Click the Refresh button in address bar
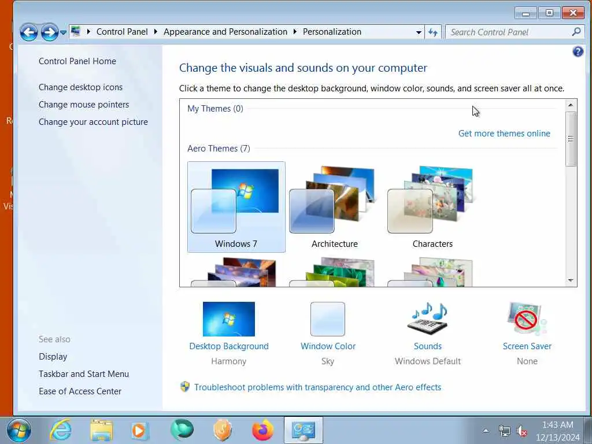 point(432,32)
